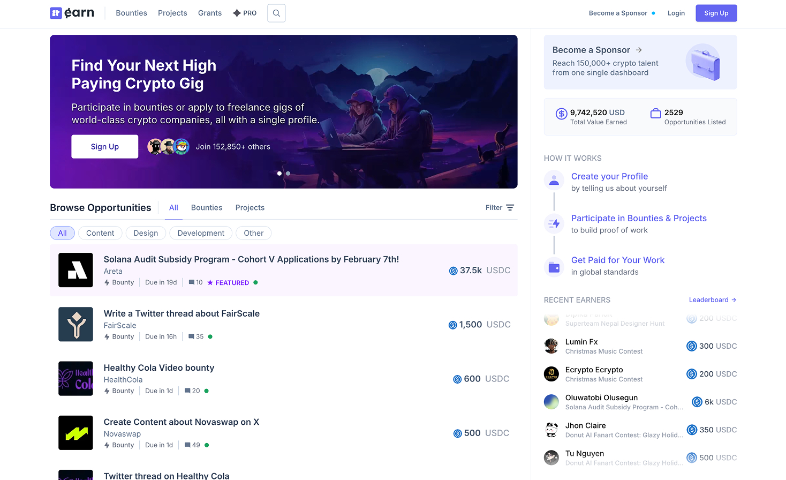786x480 pixels.
Task: Select the Content category chip
Action: pyautogui.click(x=100, y=233)
